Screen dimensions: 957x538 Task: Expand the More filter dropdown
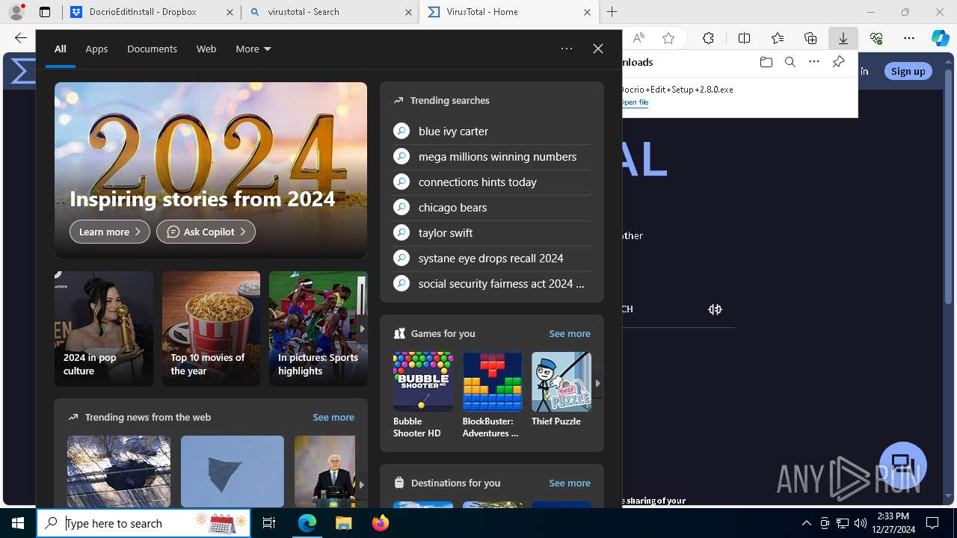(253, 49)
